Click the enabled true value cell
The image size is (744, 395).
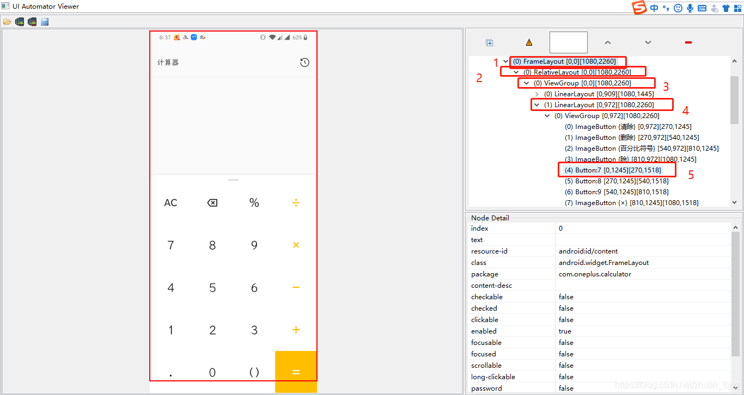(643, 331)
